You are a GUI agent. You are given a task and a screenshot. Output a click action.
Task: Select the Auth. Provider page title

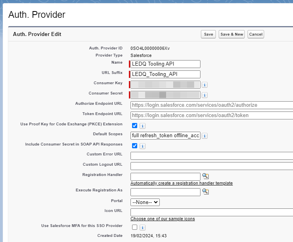point(37,15)
